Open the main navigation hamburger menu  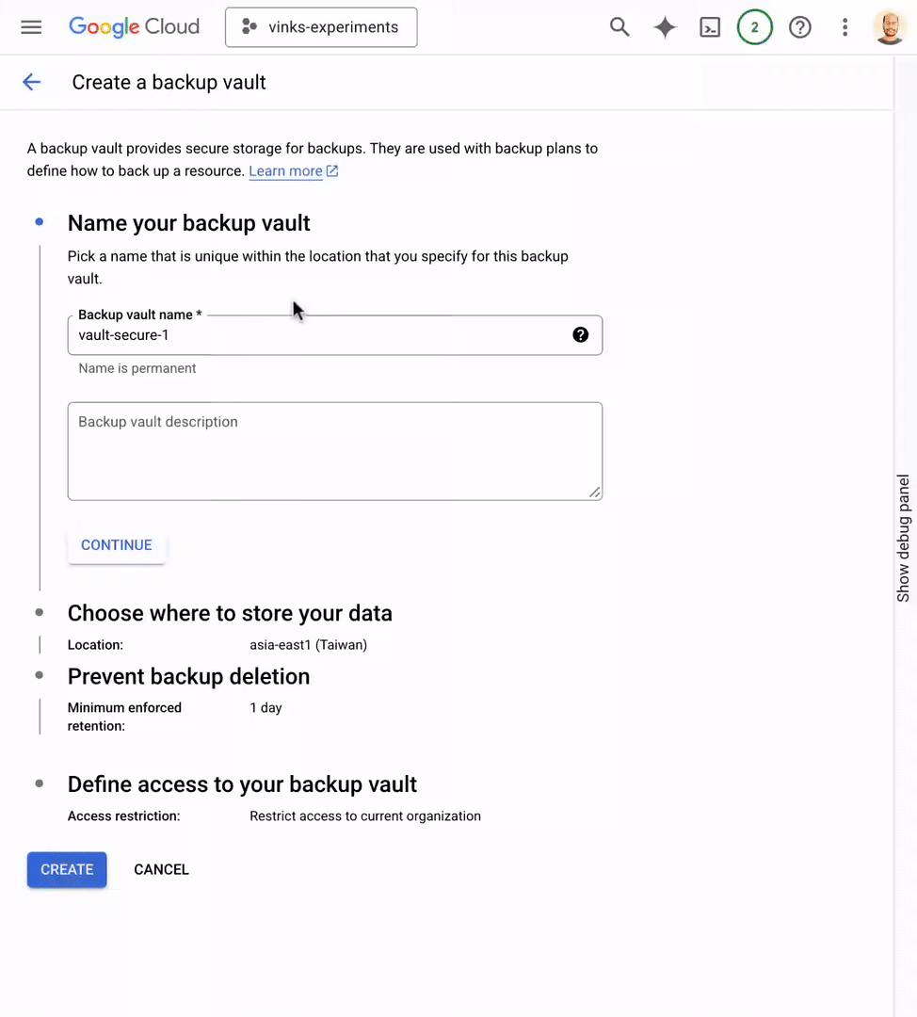(x=31, y=27)
